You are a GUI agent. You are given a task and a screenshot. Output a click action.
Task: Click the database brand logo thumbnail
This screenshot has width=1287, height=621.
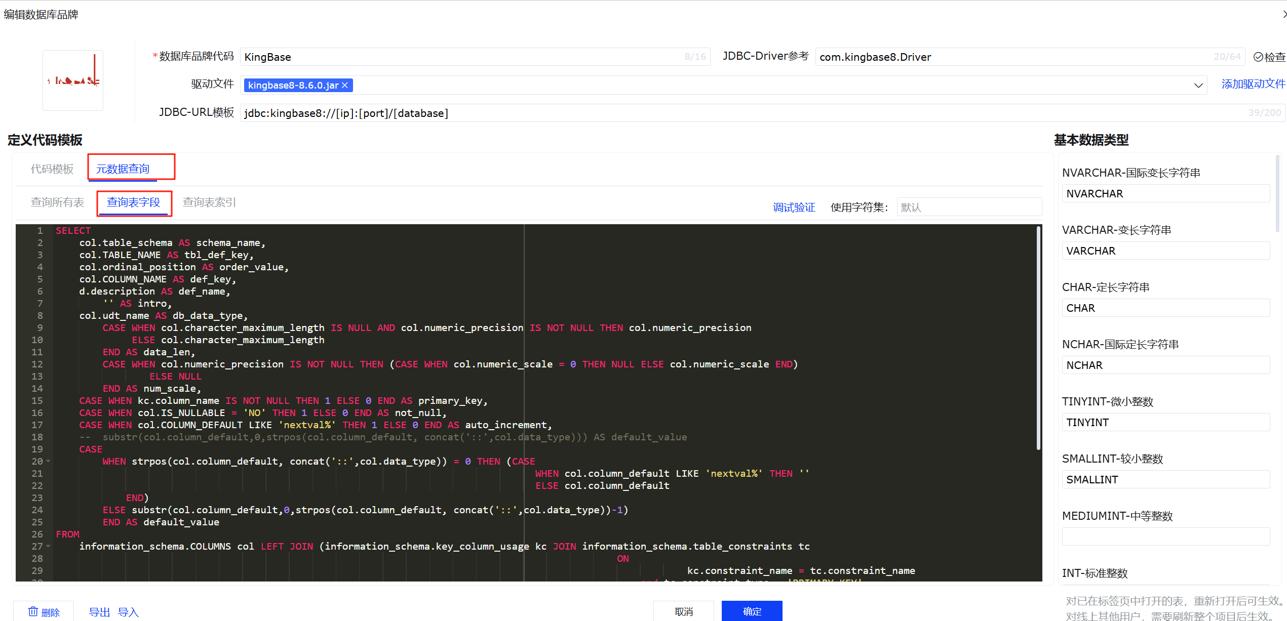73,80
